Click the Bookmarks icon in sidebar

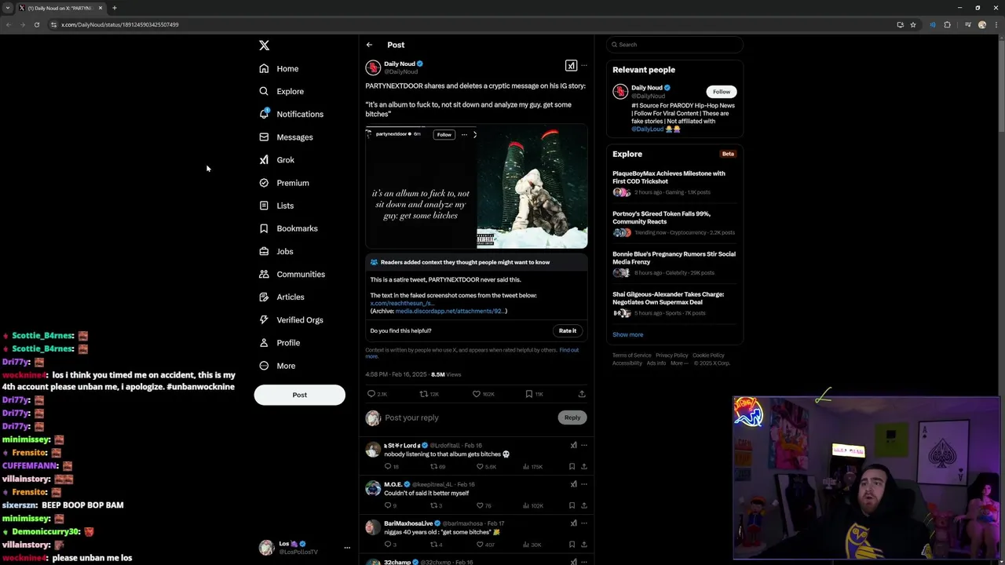click(x=264, y=228)
